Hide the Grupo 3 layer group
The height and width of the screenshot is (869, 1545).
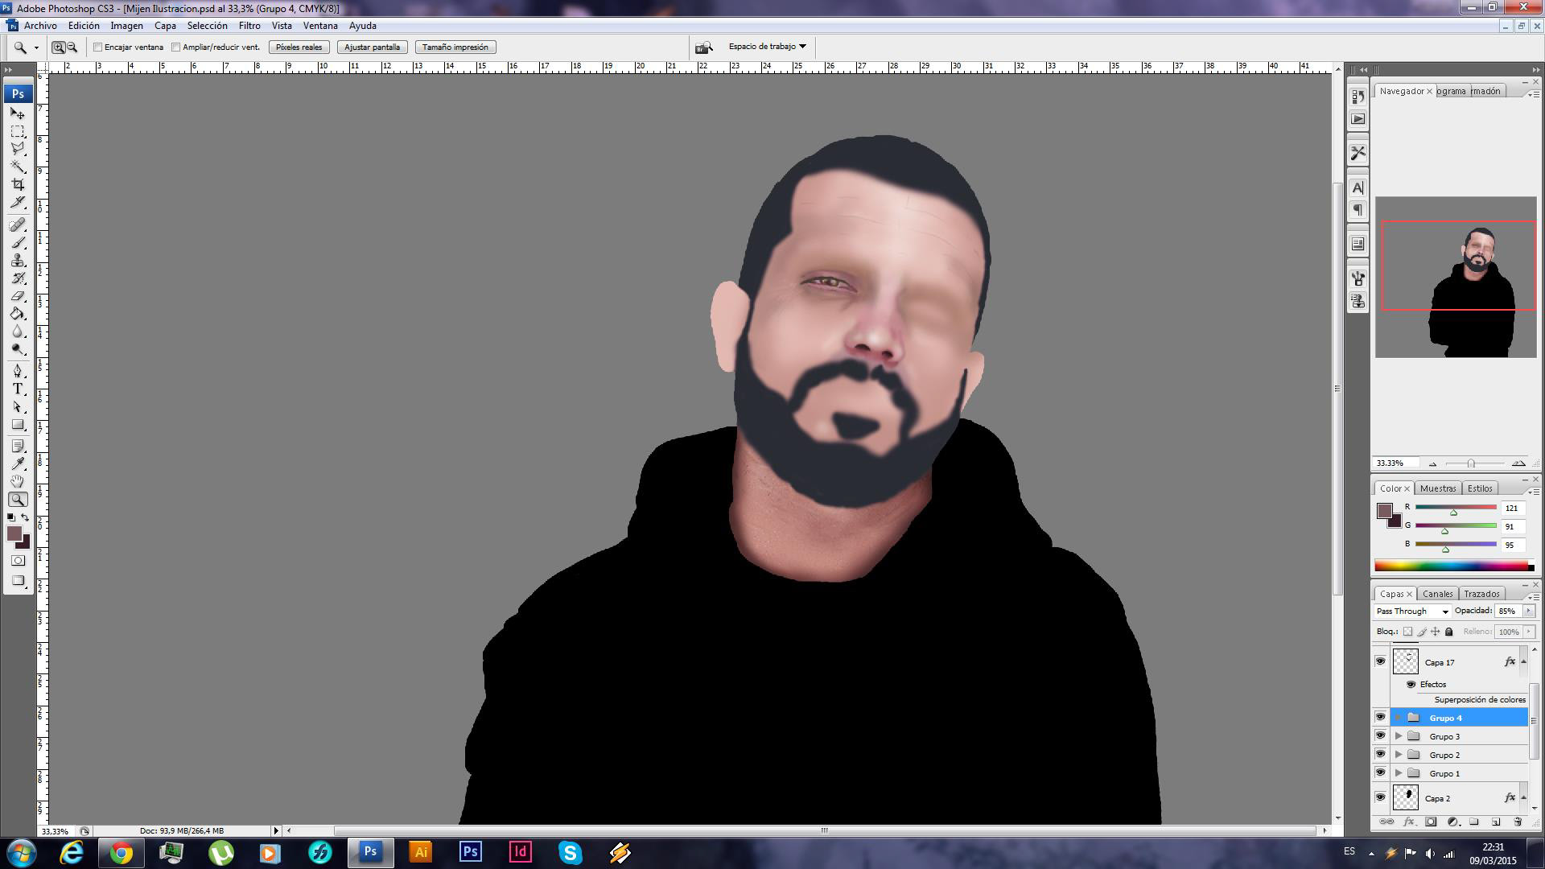(1380, 736)
